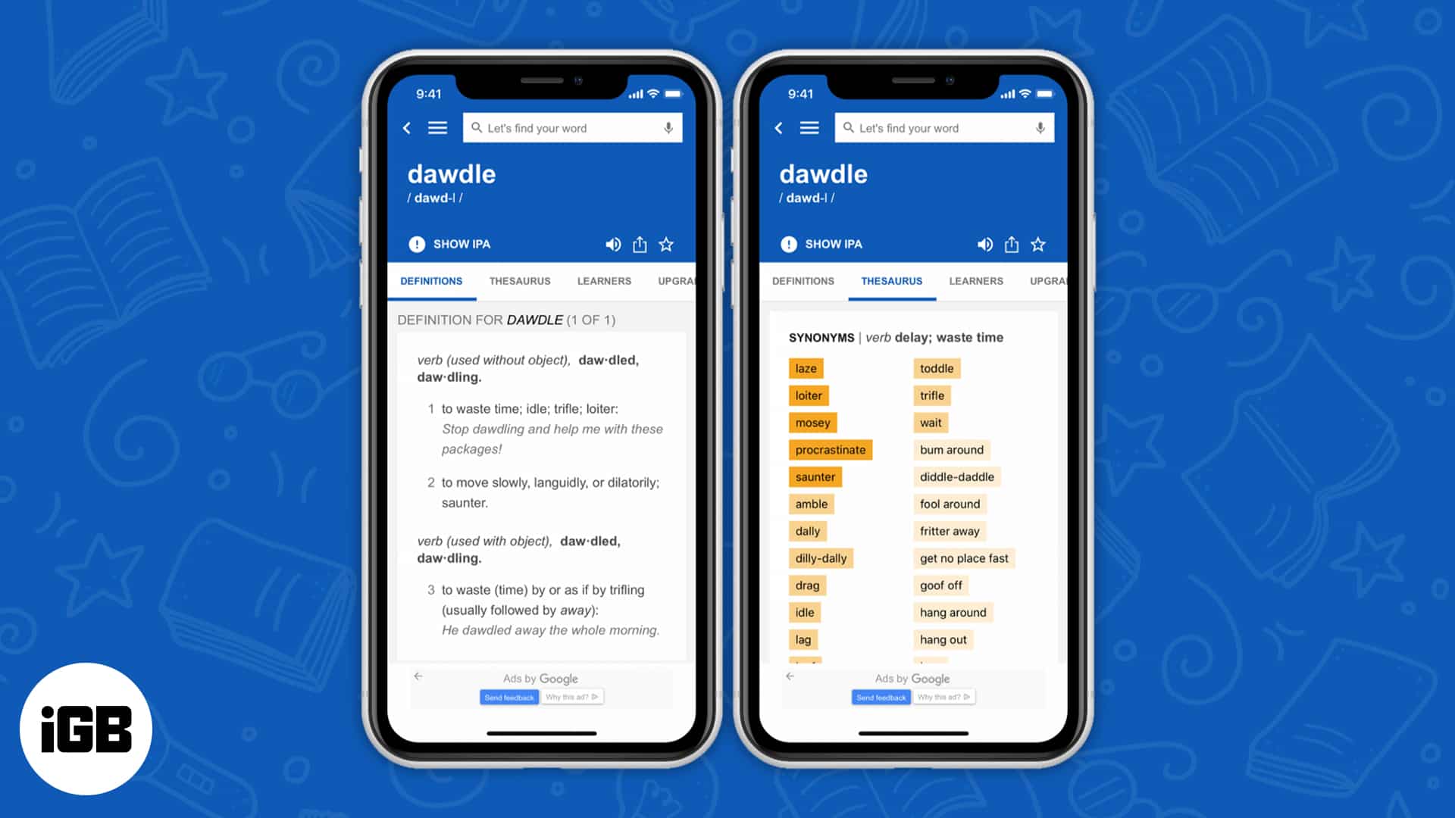The image size is (1455, 818).
Task: Select the LEARNERS tab on left phone
Action: [605, 281]
